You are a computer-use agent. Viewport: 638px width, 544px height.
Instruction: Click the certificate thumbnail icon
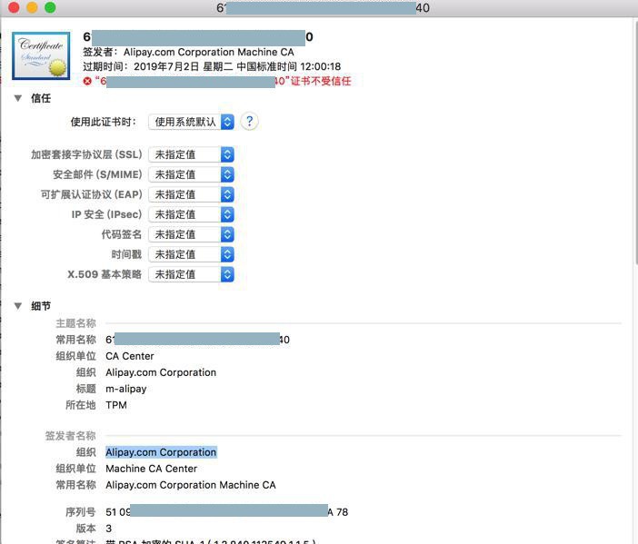point(41,55)
